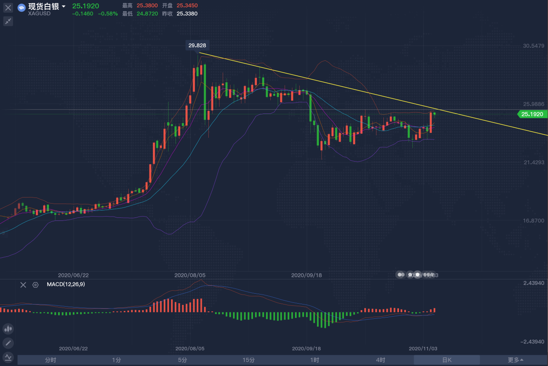The image size is (548, 366).
Task: Click the 2020/08/05 date in MACD panel
Action: point(190,348)
